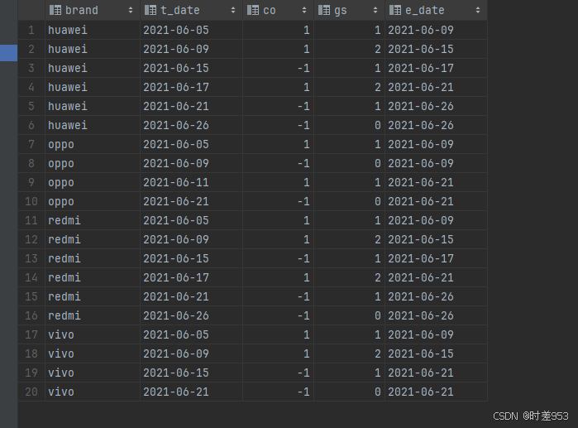Click e_date 2021-06-17 in row 13
Screen dimensions: 578x428
436,258
